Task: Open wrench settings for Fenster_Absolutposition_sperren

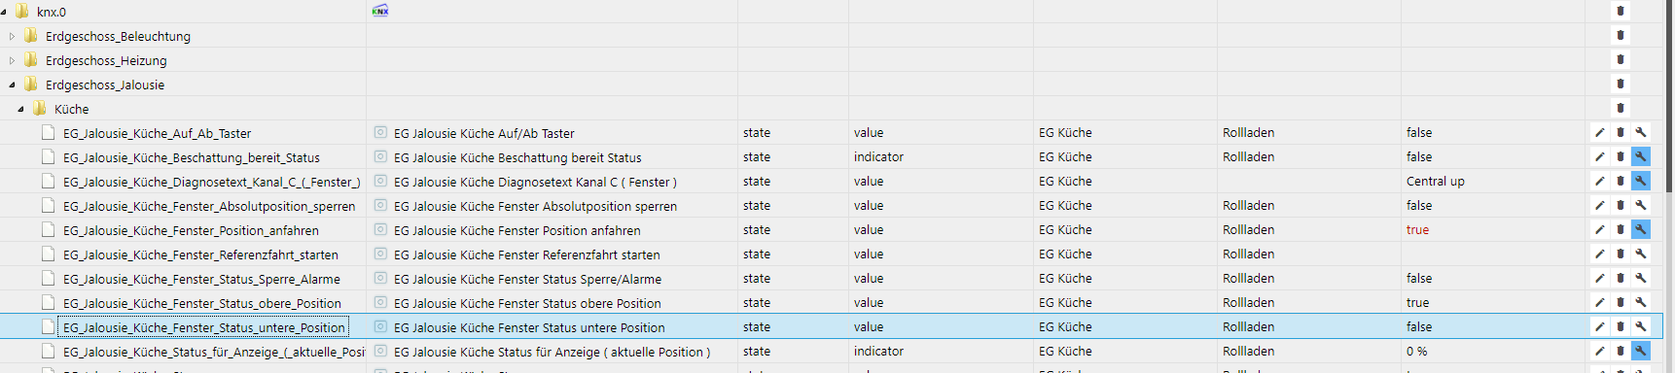Action: (x=1641, y=205)
